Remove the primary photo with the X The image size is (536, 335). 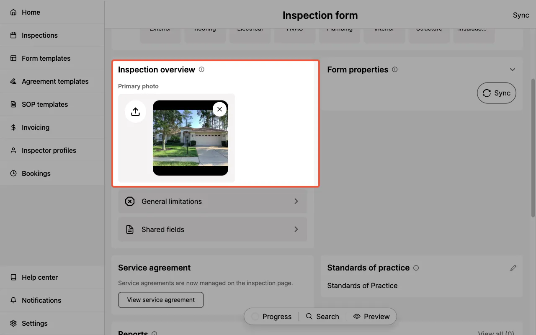(220, 109)
